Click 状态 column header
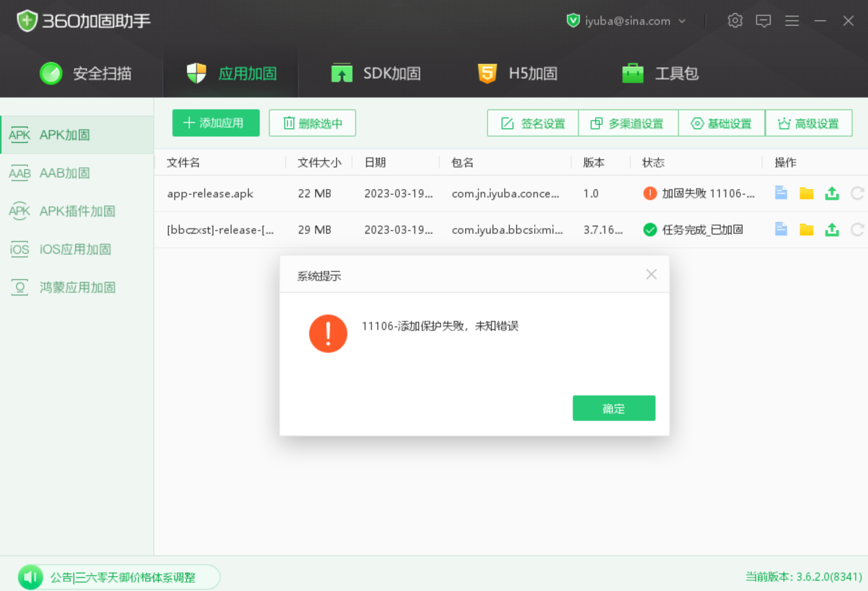The width and height of the screenshot is (868, 591). pos(653,162)
